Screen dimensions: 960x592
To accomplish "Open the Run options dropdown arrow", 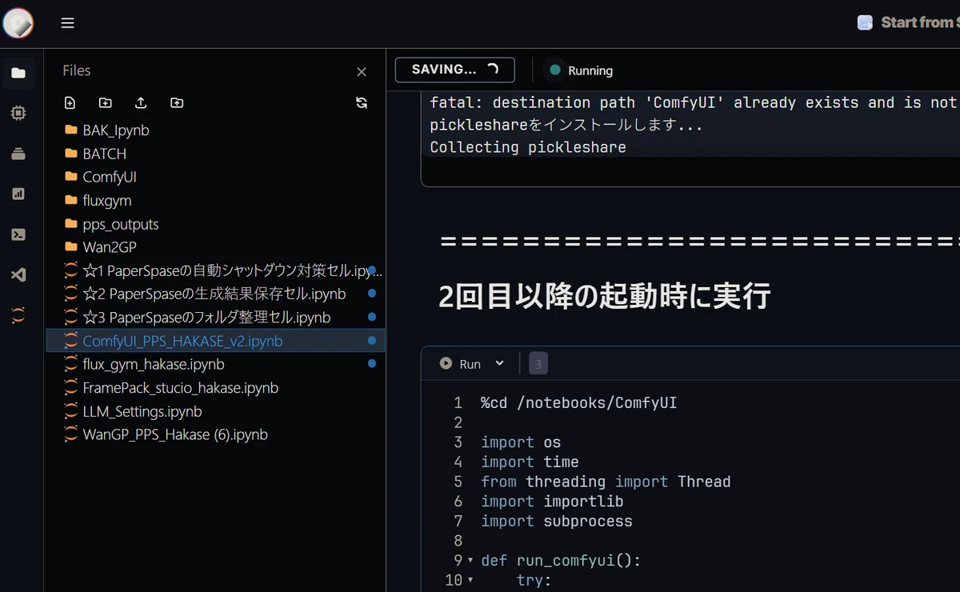I will [500, 363].
